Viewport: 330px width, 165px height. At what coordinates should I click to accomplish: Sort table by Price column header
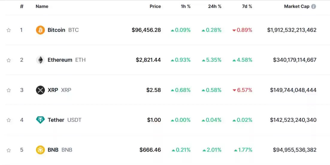pyautogui.click(x=155, y=7)
